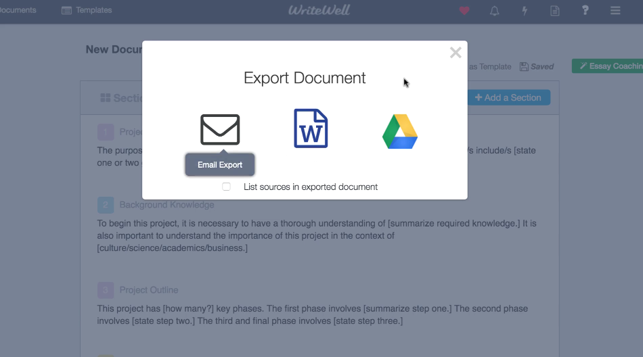Open Essay Coaching button
The width and height of the screenshot is (643, 357).
click(608, 66)
